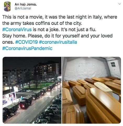Click the line 'Stay home. Please, do it'

(x=57, y=36)
